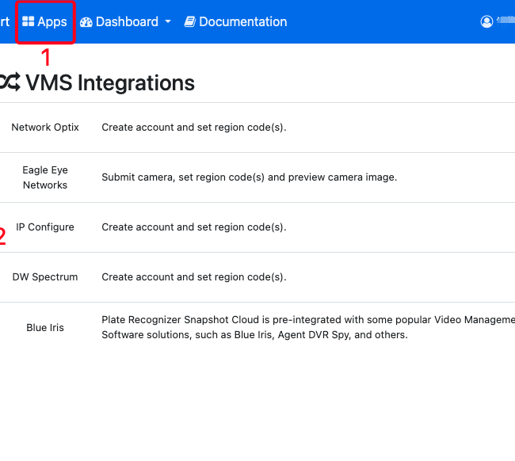This screenshot has height=461, width=515.
Task: Click the VMS Integrations heading
Action: (x=110, y=82)
